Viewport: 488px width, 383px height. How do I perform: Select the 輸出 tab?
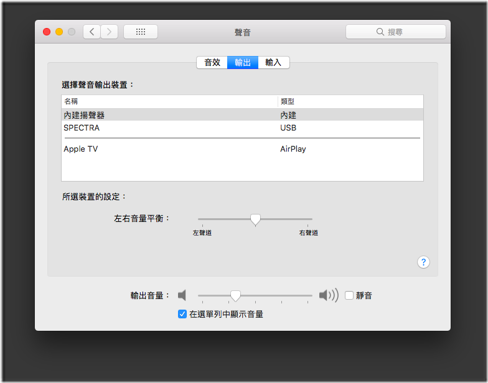pyautogui.click(x=243, y=62)
